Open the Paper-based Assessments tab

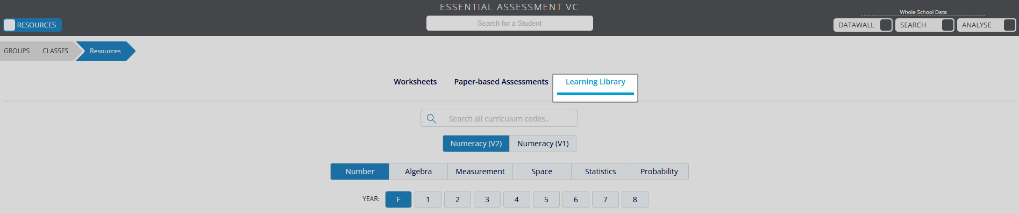(x=501, y=82)
